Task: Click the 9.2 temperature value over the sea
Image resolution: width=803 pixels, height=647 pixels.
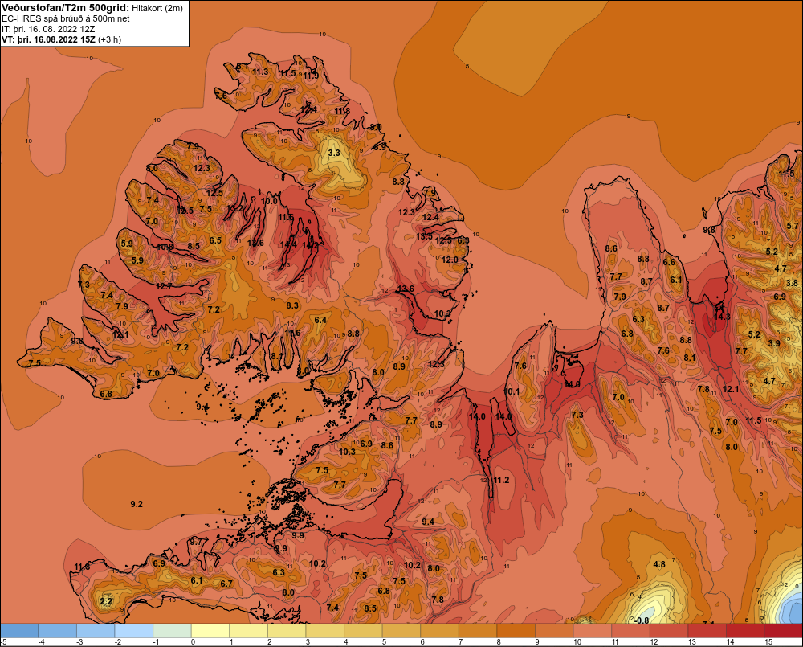Action: point(137,504)
